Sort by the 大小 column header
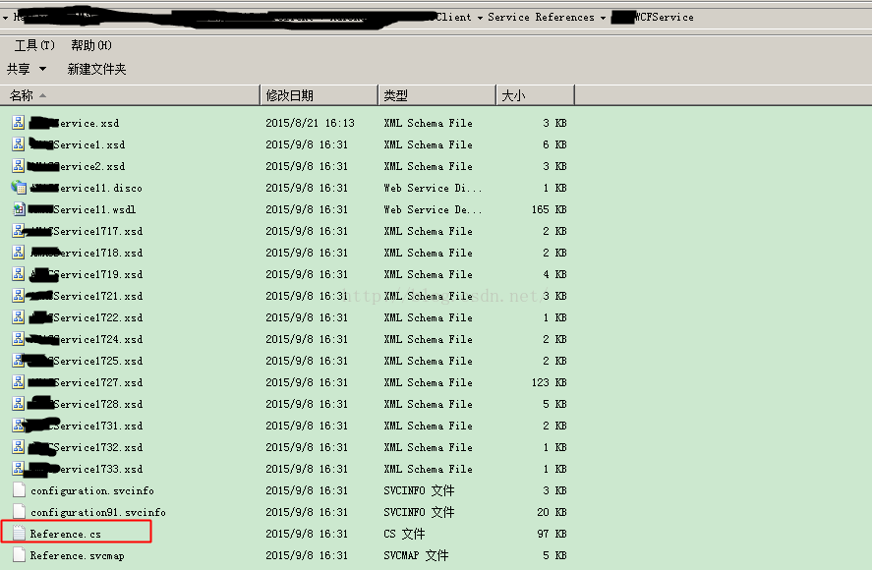 coord(535,95)
